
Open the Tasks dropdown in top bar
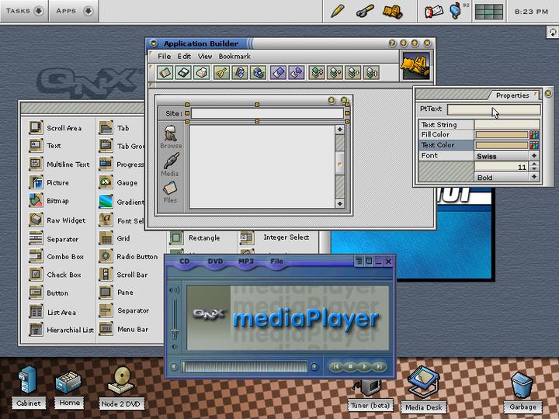point(25,11)
